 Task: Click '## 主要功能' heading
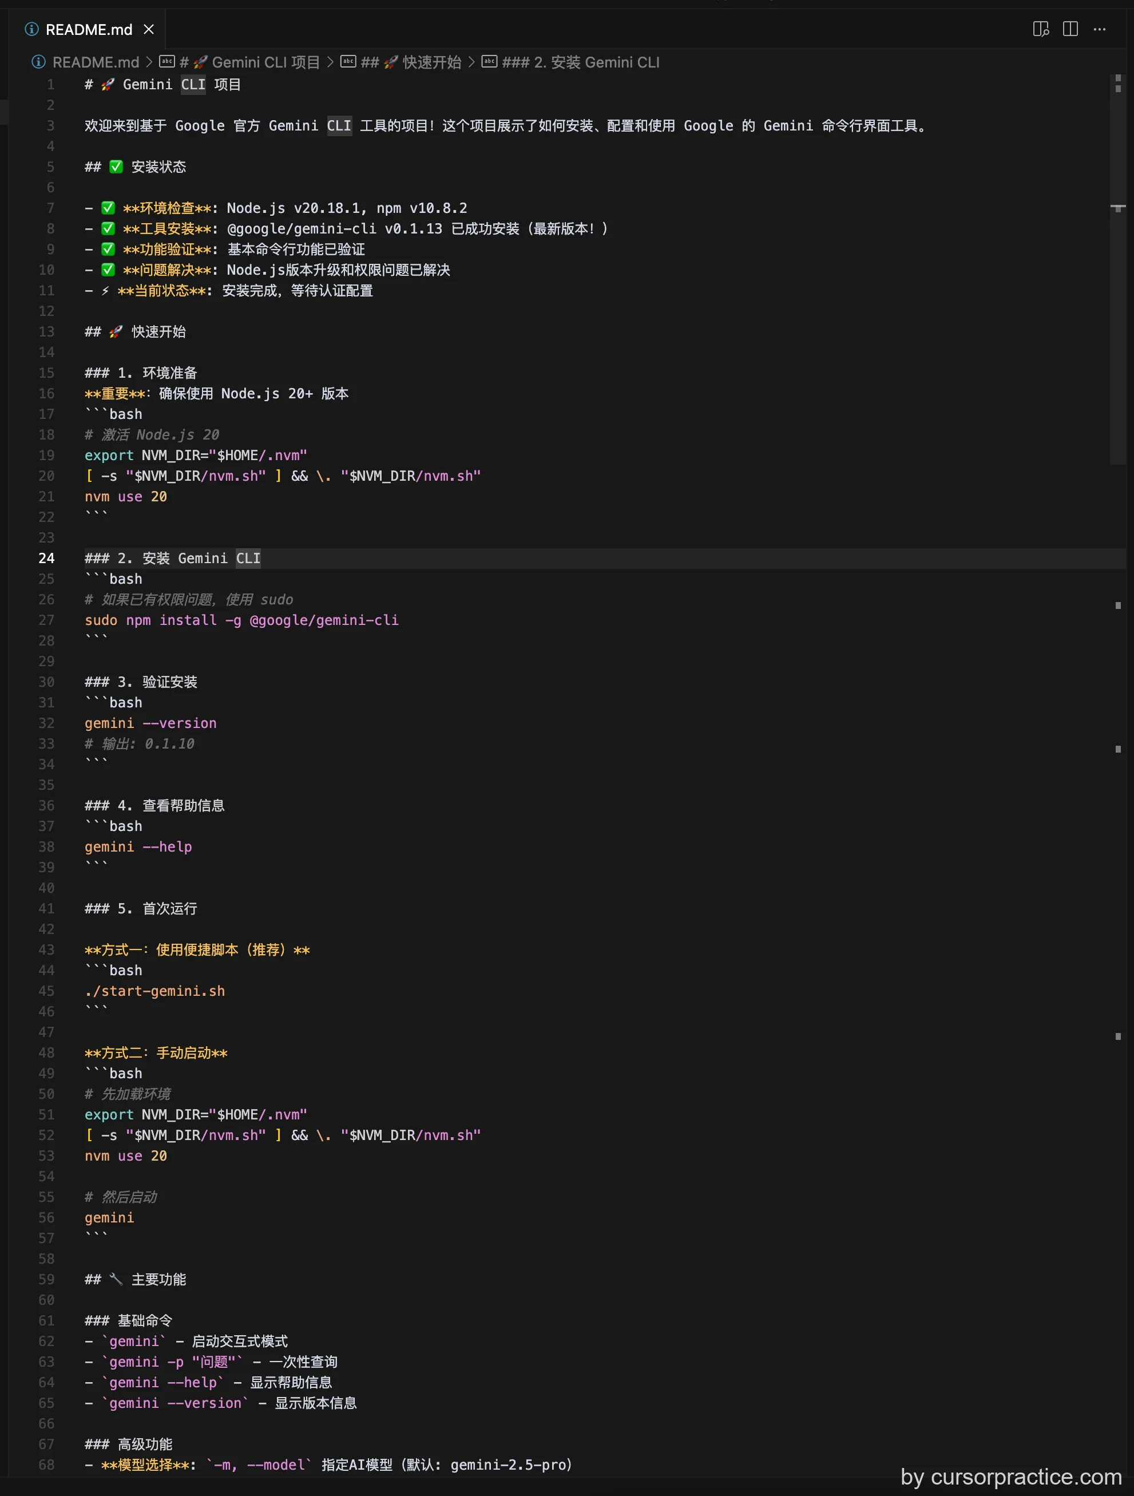point(135,1280)
